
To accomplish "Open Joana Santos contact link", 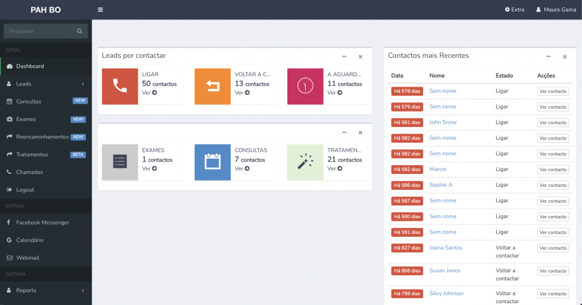I will (x=445, y=248).
